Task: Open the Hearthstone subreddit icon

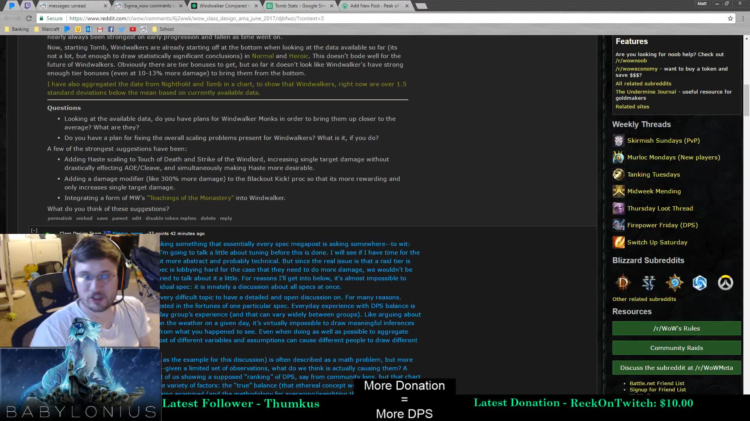Action: [x=674, y=283]
